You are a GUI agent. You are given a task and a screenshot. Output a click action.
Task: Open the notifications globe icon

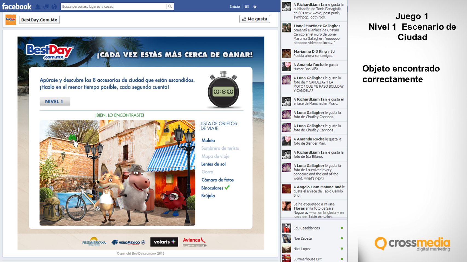[54, 7]
